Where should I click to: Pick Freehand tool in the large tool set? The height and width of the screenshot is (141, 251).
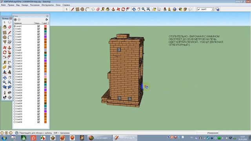[9, 42]
